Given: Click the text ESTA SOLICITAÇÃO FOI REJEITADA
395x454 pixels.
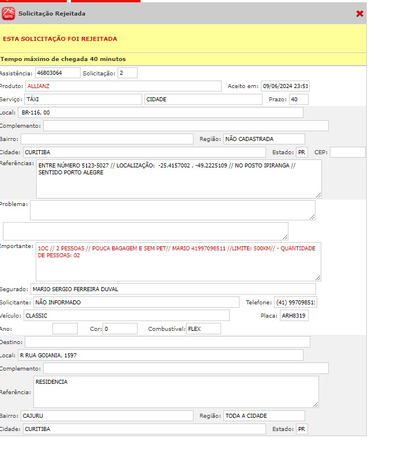Looking at the screenshot, I should 60,39.
